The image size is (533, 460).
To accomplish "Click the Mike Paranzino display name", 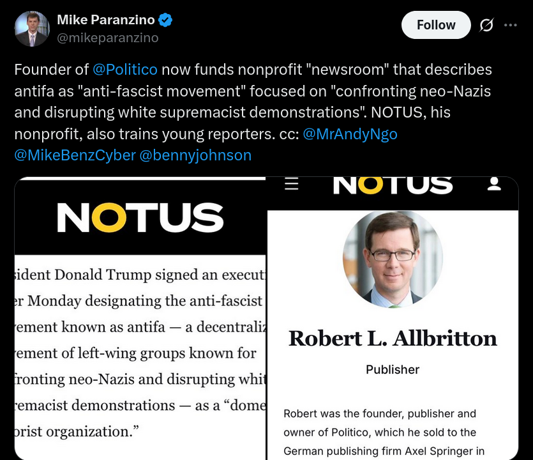I will [105, 20].
